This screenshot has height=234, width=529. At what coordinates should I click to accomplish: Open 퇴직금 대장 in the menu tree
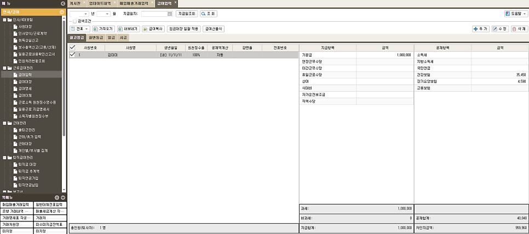(x=27, y=164)
